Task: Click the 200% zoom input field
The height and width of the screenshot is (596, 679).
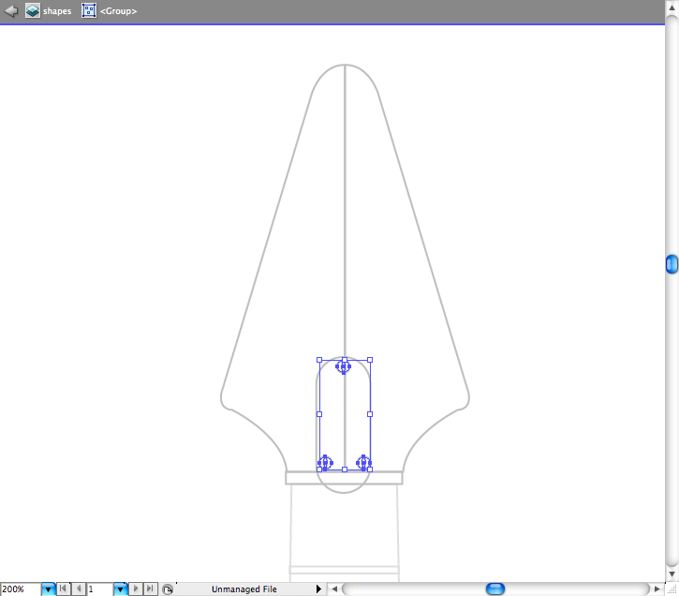Action: click(x=20, y=589)
